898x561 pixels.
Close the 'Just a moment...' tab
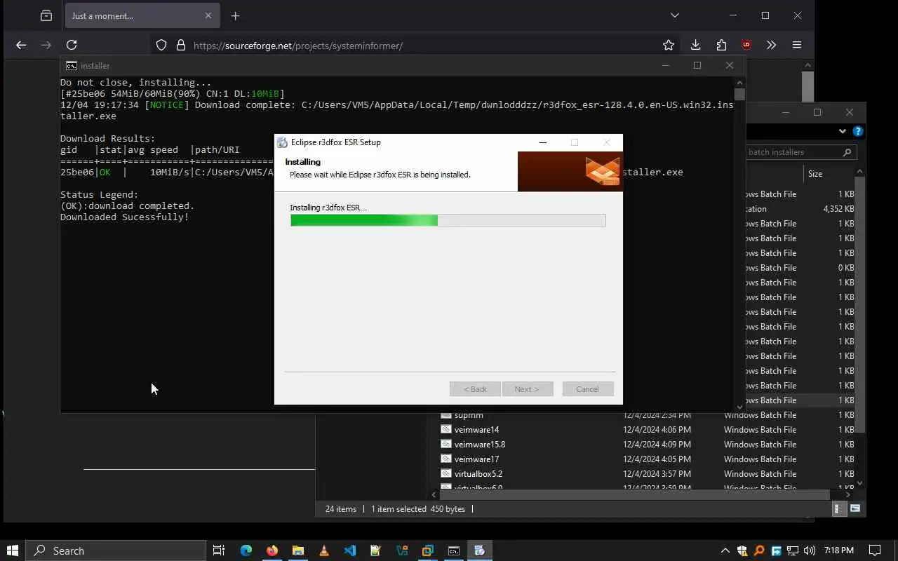point(208,15)
